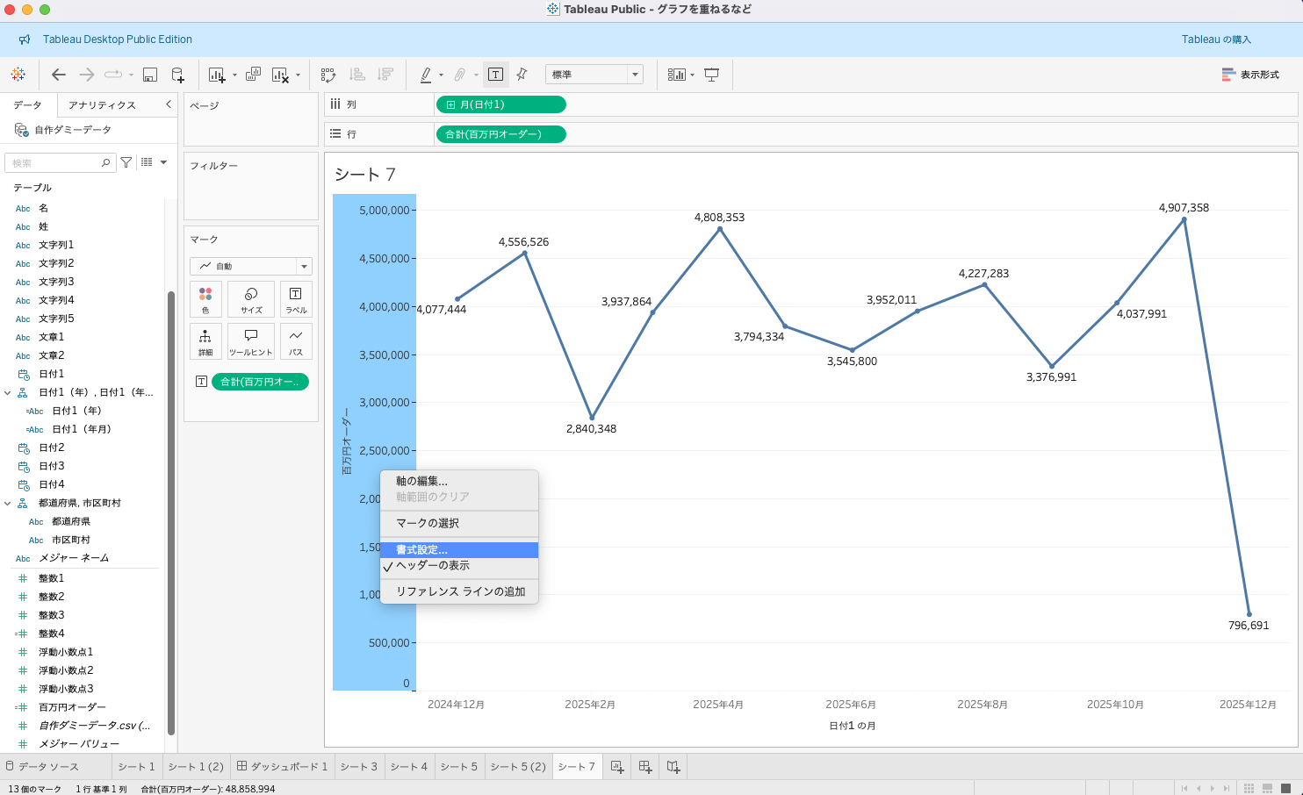1303x795 pixels.
Task: Open the 'アナリティクス' pane tab
Action: [102, 105]
